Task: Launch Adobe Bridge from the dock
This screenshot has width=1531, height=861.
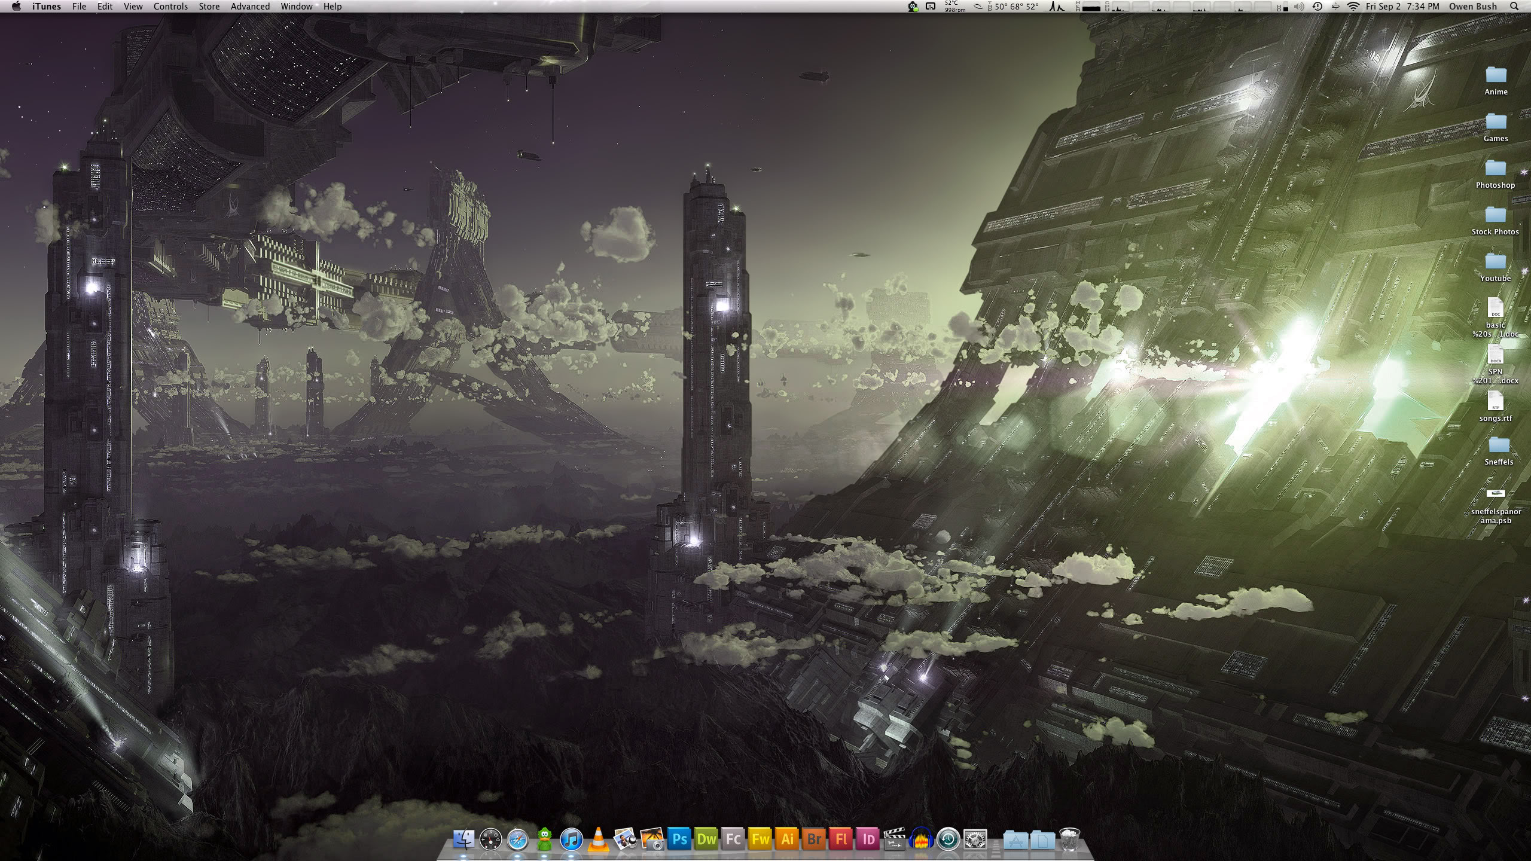Action: tap(814, 839)
